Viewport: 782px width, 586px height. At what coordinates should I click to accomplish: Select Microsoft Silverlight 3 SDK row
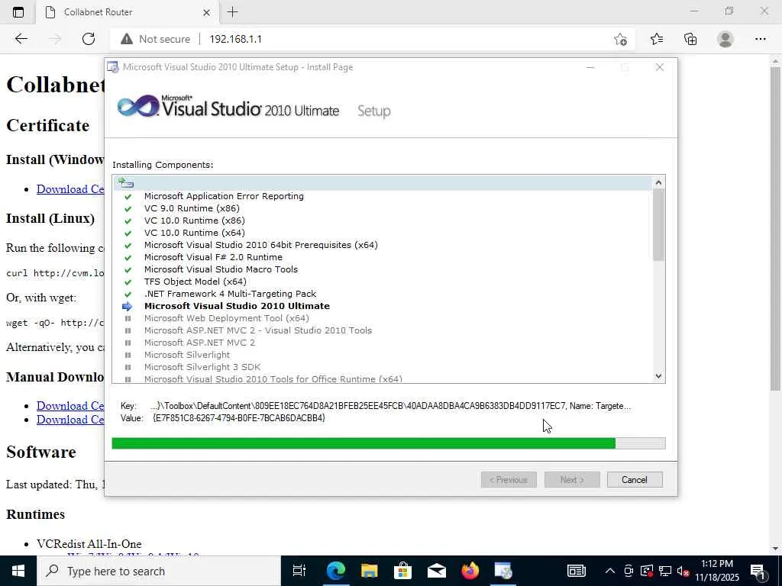[x=383, y=367]
